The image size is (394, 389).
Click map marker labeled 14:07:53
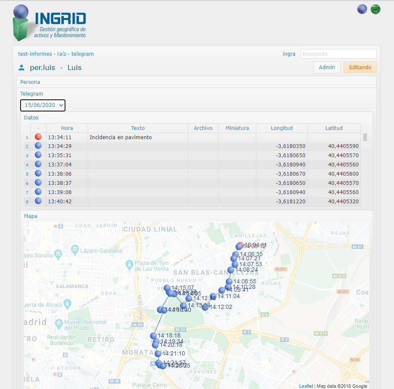tap(235, 264)
